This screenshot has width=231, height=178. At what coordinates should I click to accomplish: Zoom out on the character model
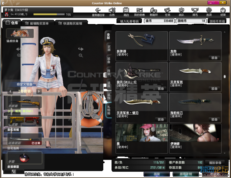(81, 55)
